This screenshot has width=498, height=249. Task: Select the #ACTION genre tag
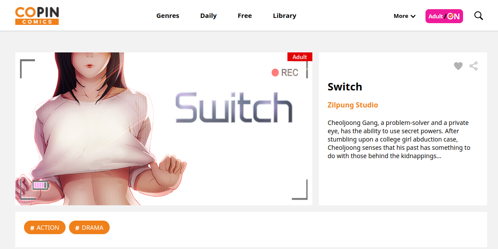point(45,228)
